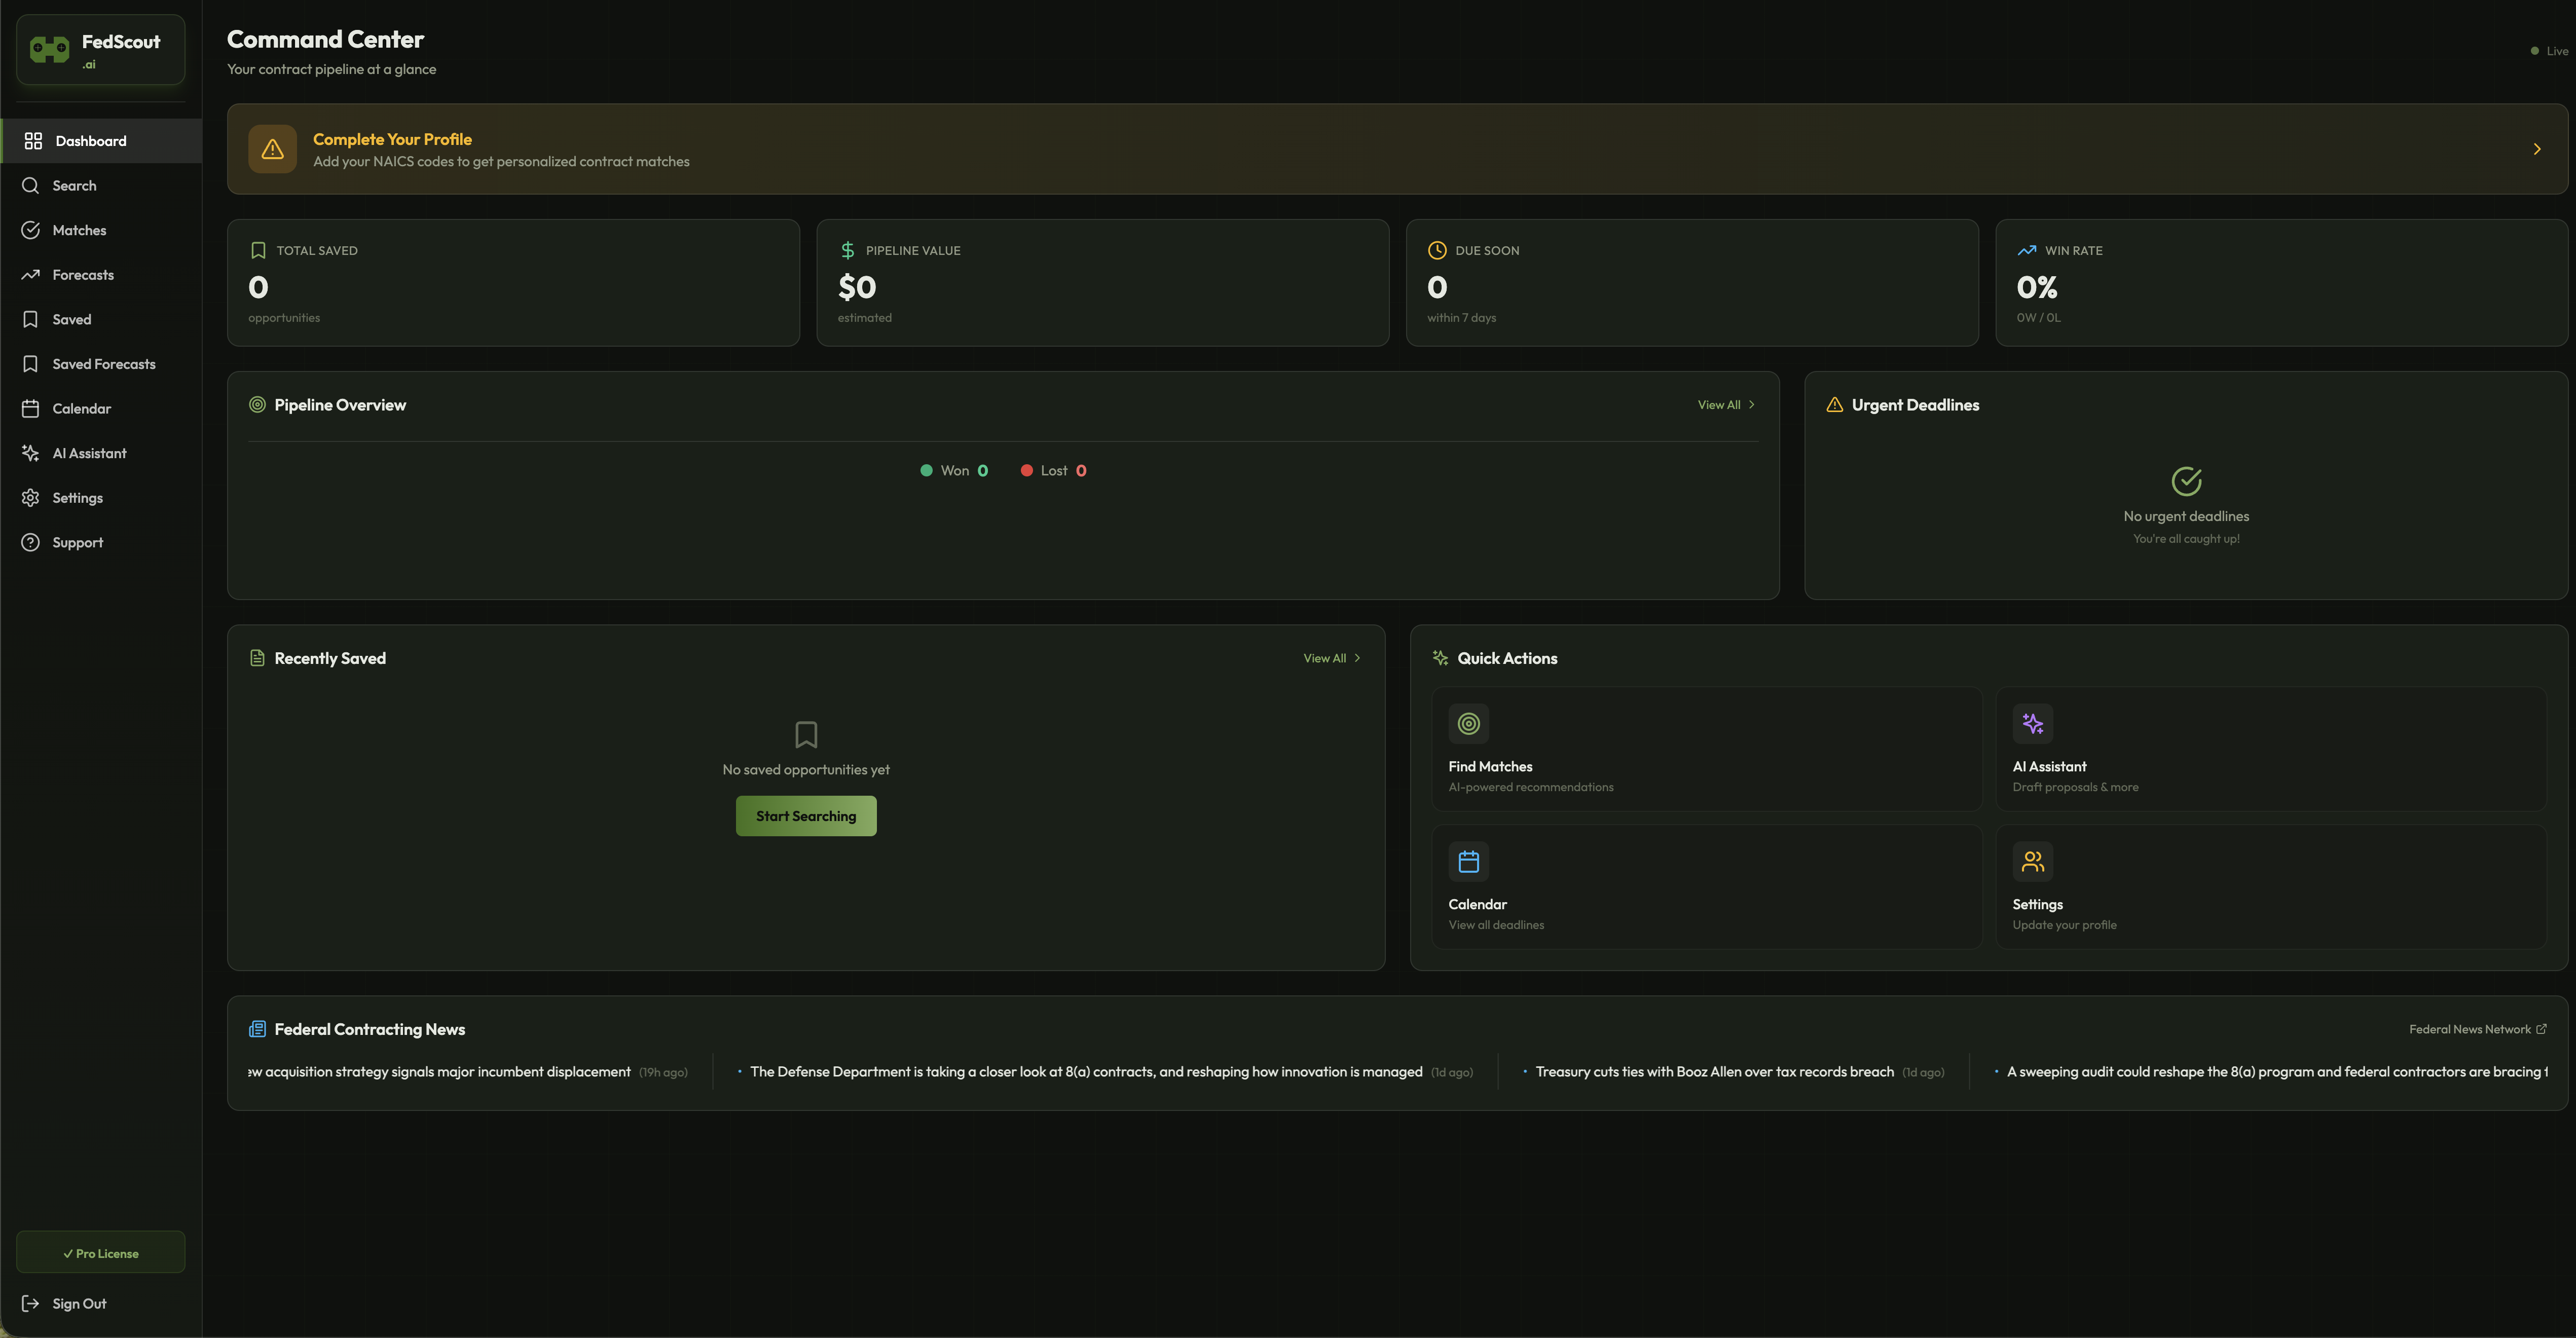Click the purple AI Assistant quick action icon
The height and width of the screenshot is (1338, 2576).
[2032, 724]
